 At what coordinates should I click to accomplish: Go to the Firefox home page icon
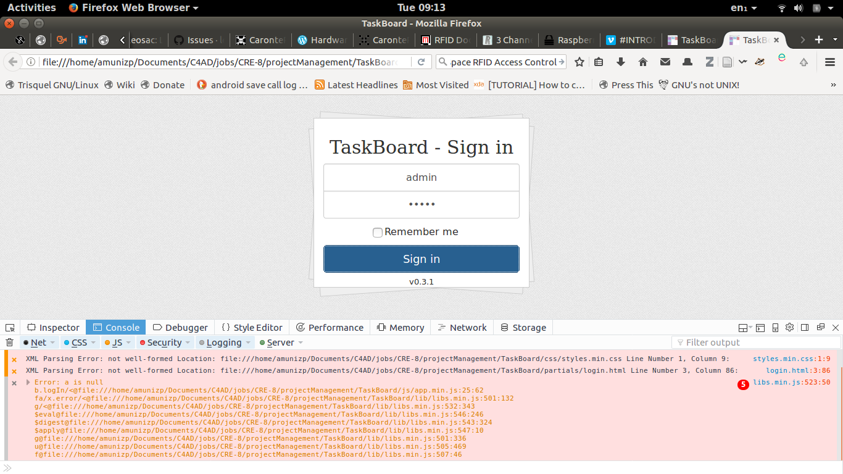coord(641,62)
